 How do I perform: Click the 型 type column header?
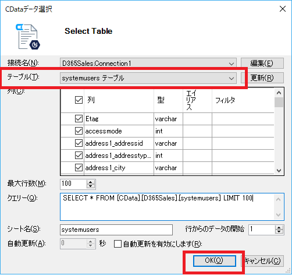[x=168, y=100]
